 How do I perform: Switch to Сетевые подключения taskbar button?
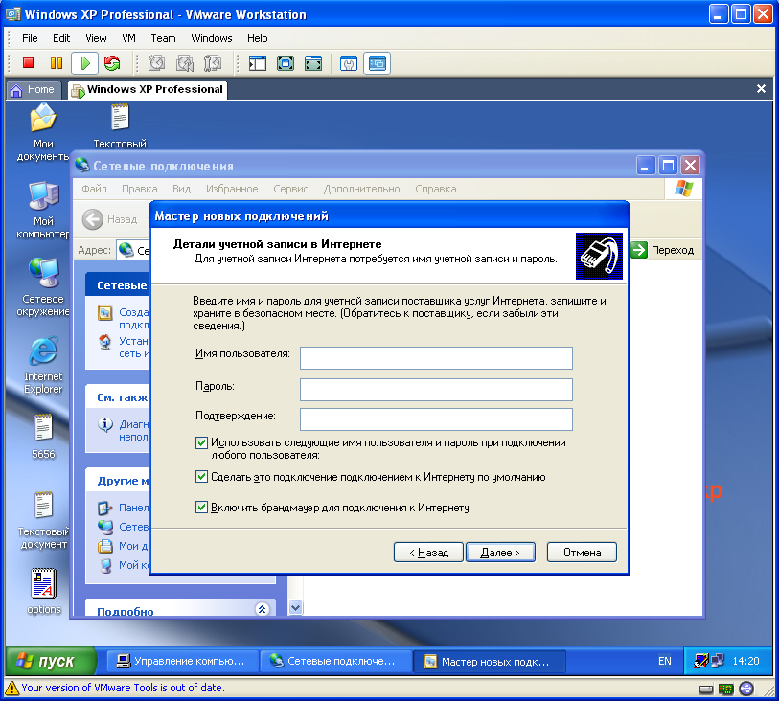[x=336, y=662]
